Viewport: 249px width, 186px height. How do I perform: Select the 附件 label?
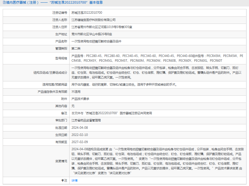click(64, 99)
